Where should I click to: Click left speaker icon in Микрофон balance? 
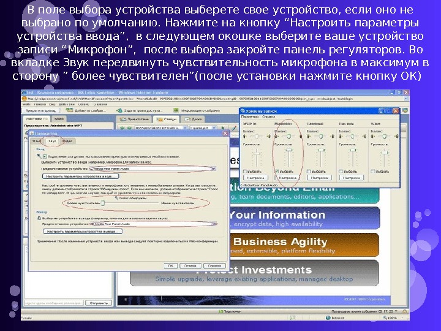point(276,137)
